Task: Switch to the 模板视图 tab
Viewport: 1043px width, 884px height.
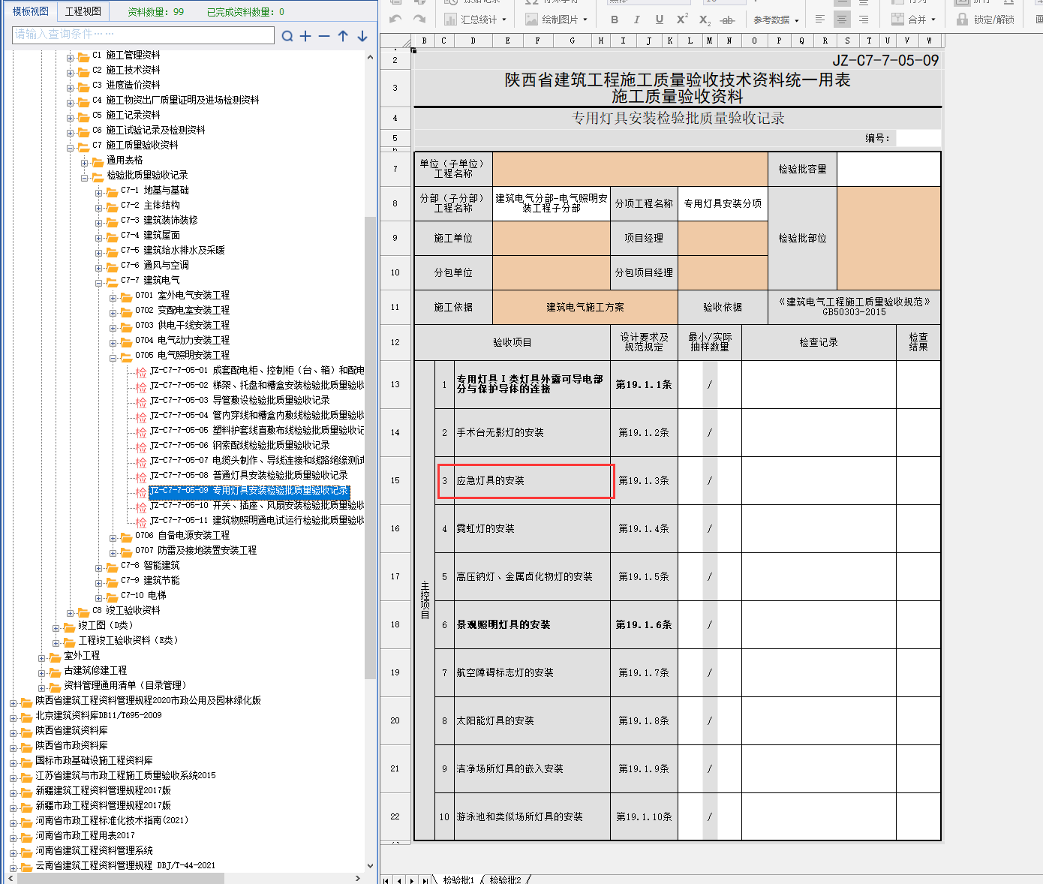Action: pos(30,11)
